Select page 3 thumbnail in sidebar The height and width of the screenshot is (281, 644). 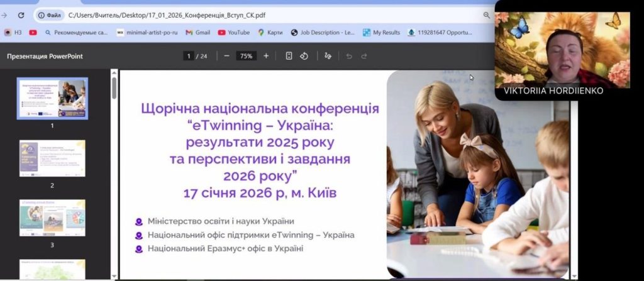tap(52, 218)
